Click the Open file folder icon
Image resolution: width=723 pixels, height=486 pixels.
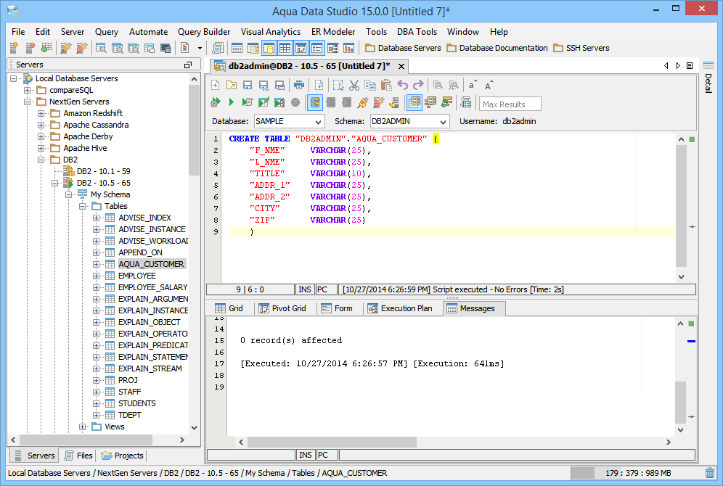pyautogui.click(x=231, y=85)
